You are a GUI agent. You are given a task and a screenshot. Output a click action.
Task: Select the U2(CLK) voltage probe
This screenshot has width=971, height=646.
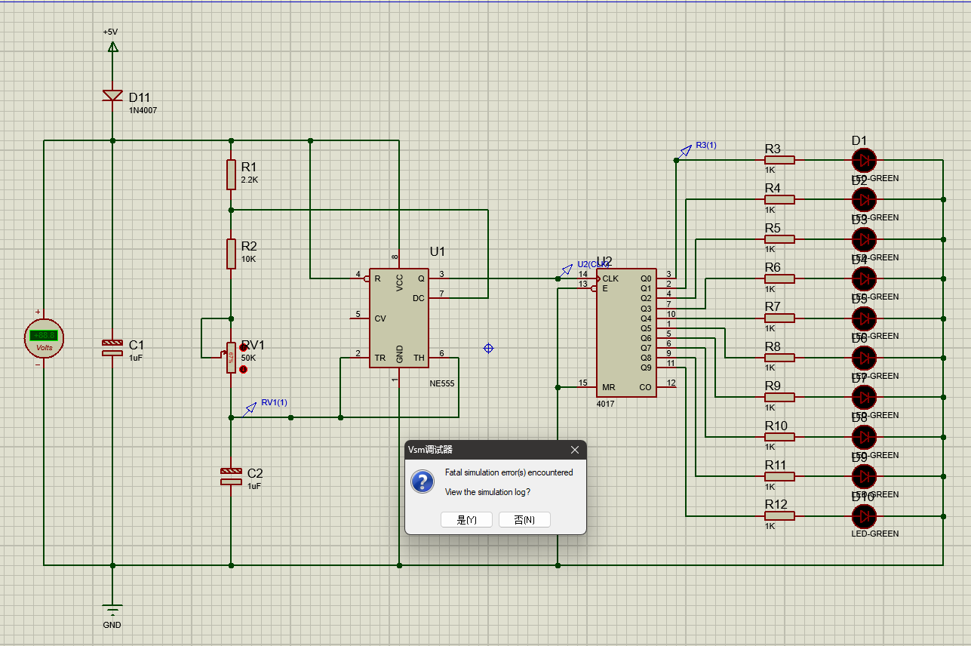coord(567,269)
